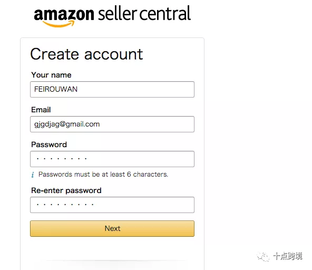The image size is (312, 270).
Task: Click the 'Re-enter password' label
Action: tap(66, 190)
